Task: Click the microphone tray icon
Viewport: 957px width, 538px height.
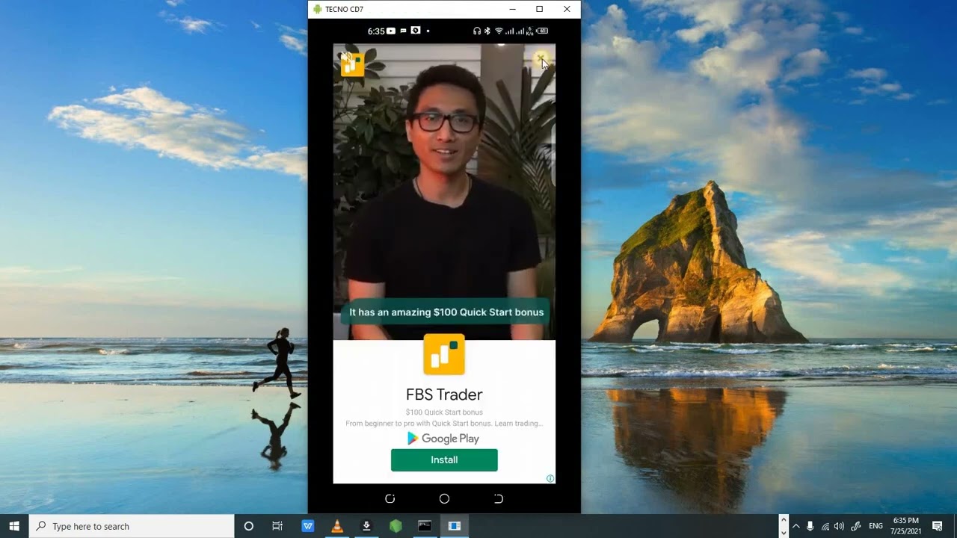Action: pyautogui.click(x=810, y=526)
